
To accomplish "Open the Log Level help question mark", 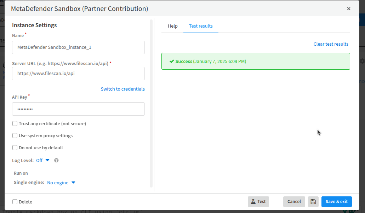I will pos(56,160).
